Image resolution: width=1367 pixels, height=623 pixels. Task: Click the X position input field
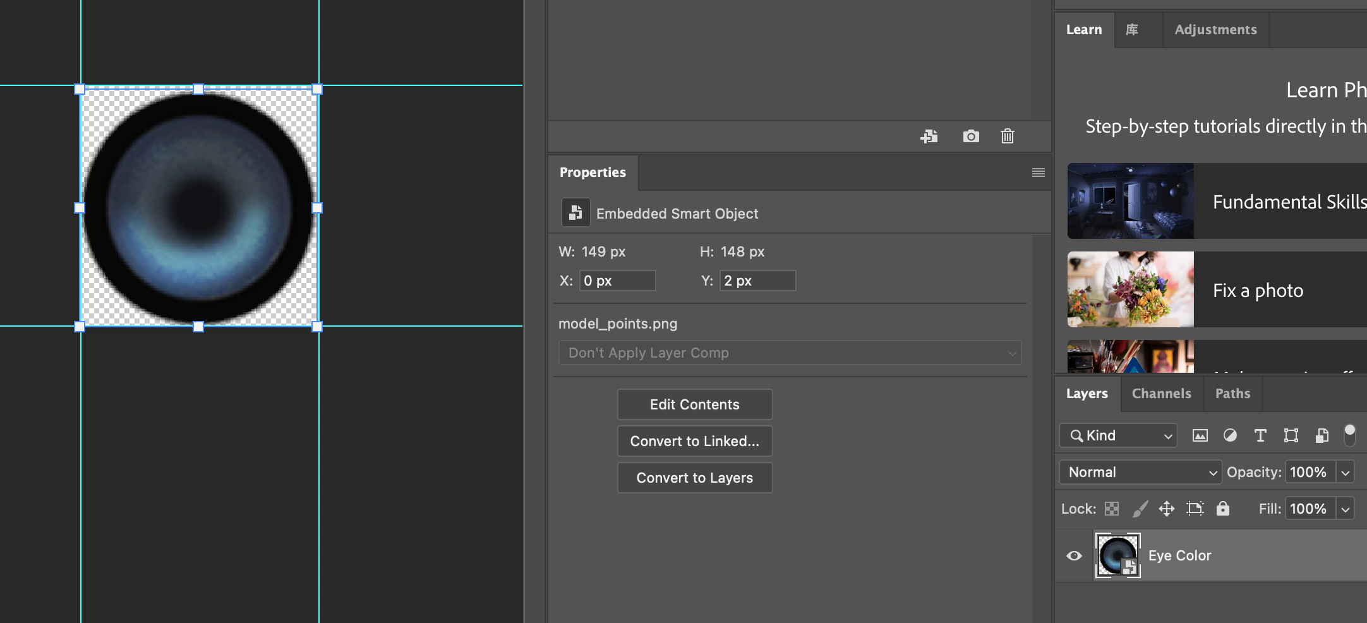(x=617, y=281)
